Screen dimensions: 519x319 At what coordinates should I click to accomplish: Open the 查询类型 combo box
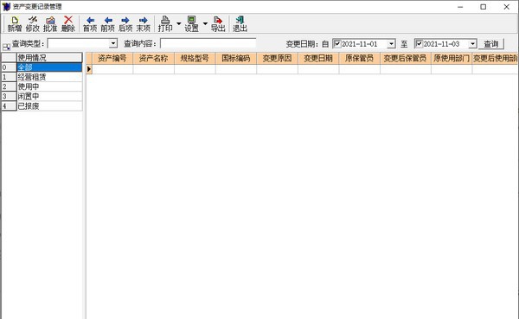tap(113, 43)
